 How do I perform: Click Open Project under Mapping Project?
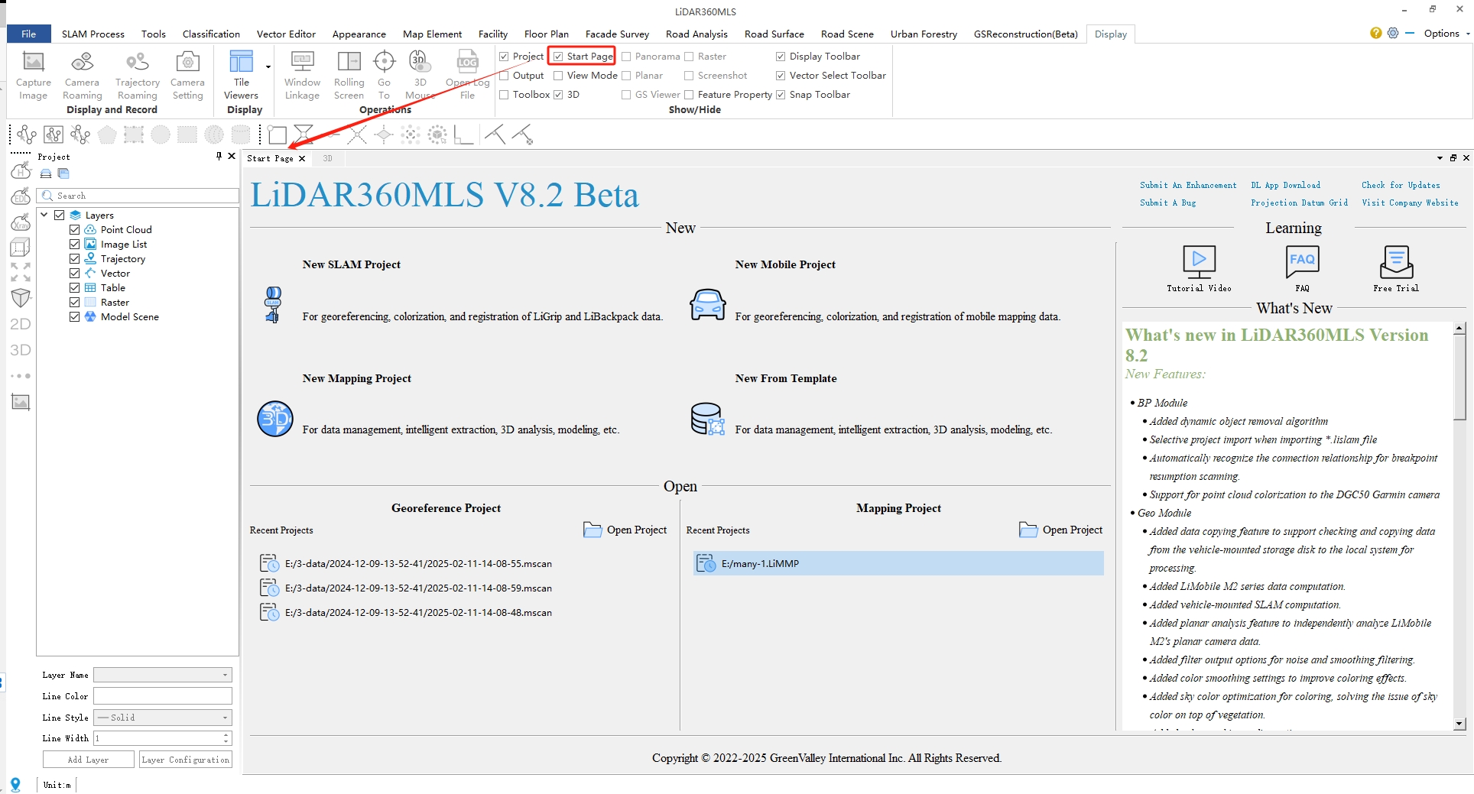[1061, 530]
